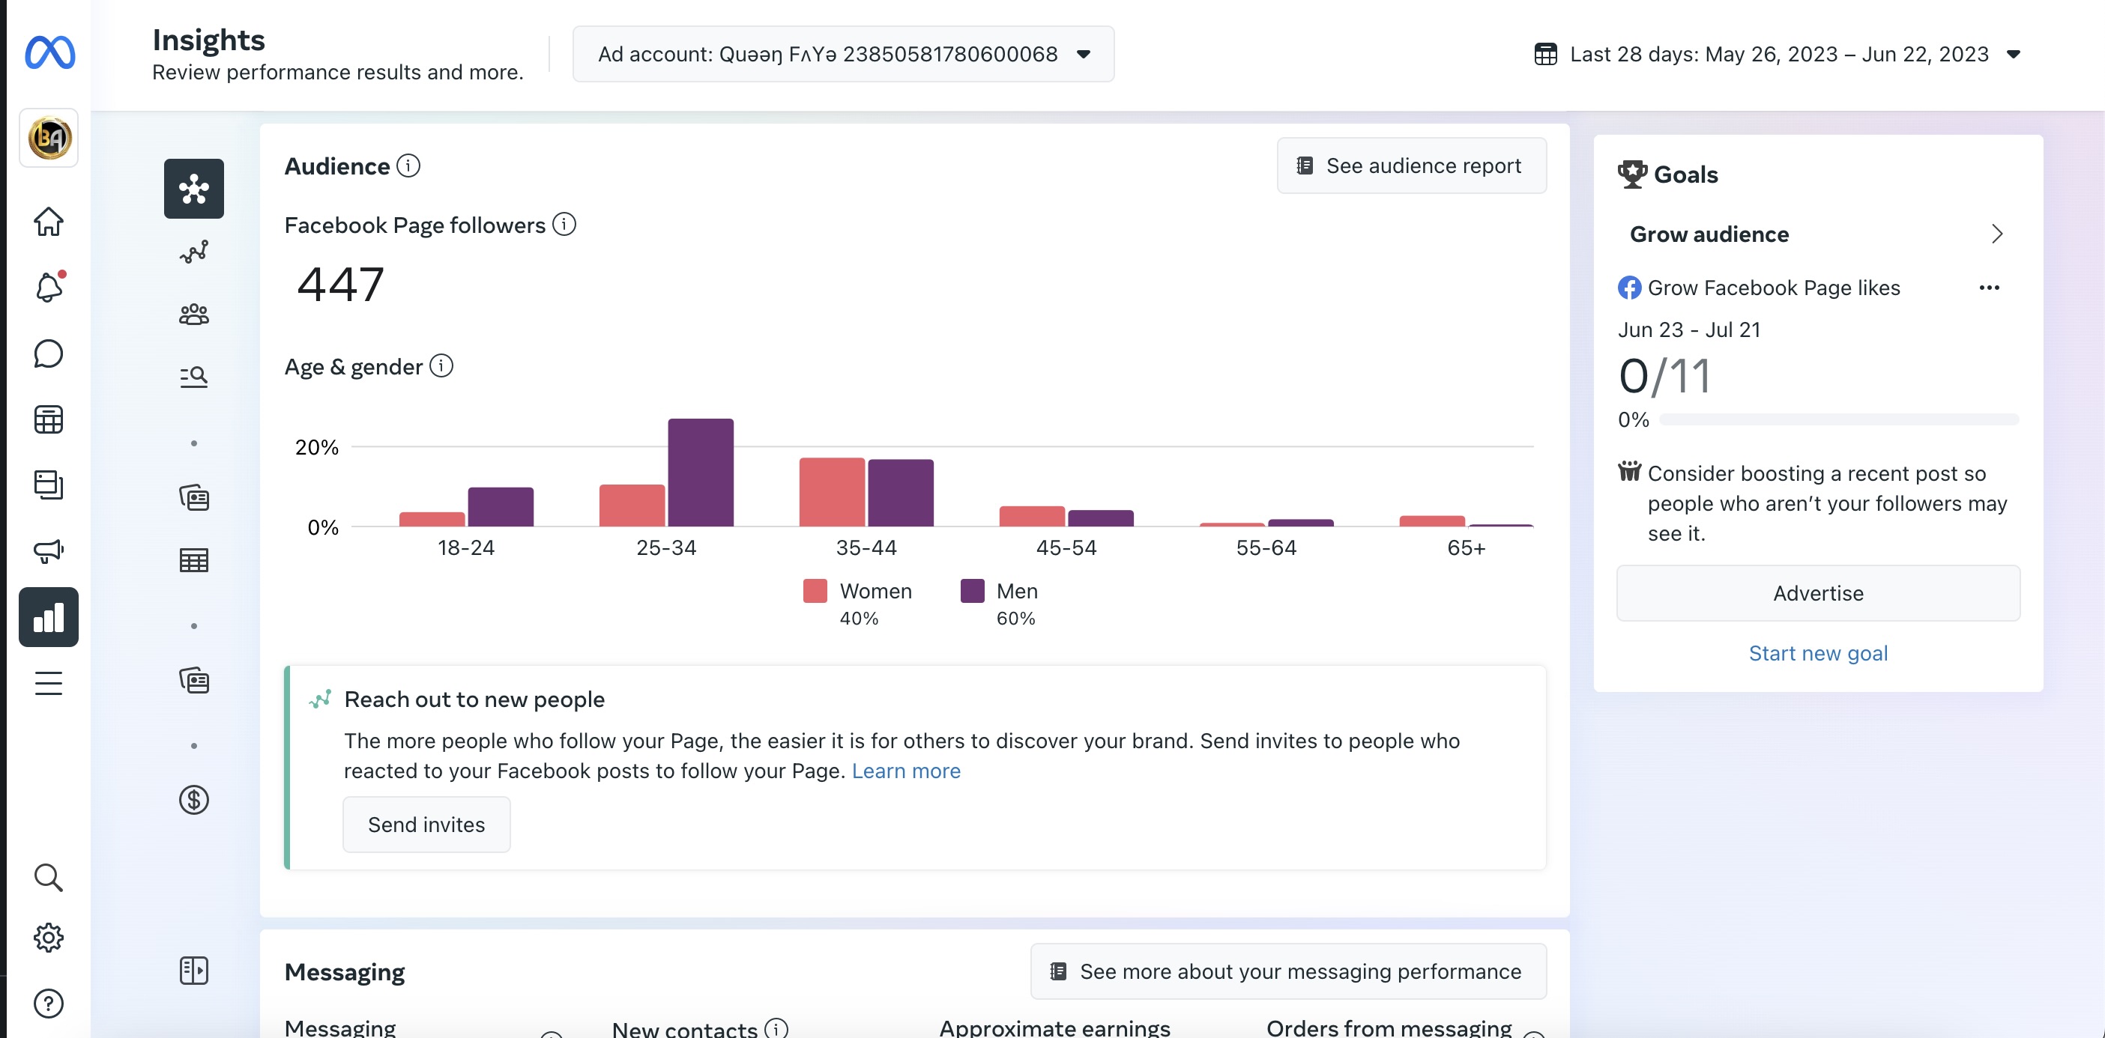Open the Ads megaphone icon
The width and height of the screenshot is (2105, 1038).
(x=48, y=551)
